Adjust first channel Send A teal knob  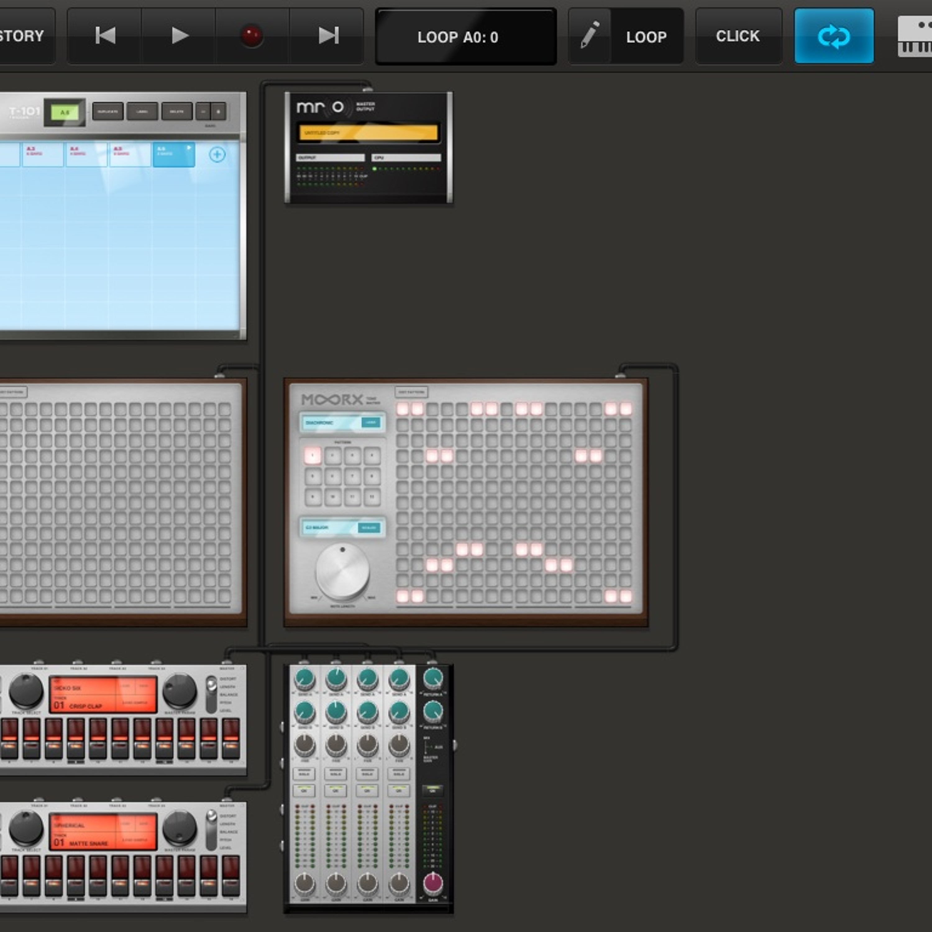point(304,679)
